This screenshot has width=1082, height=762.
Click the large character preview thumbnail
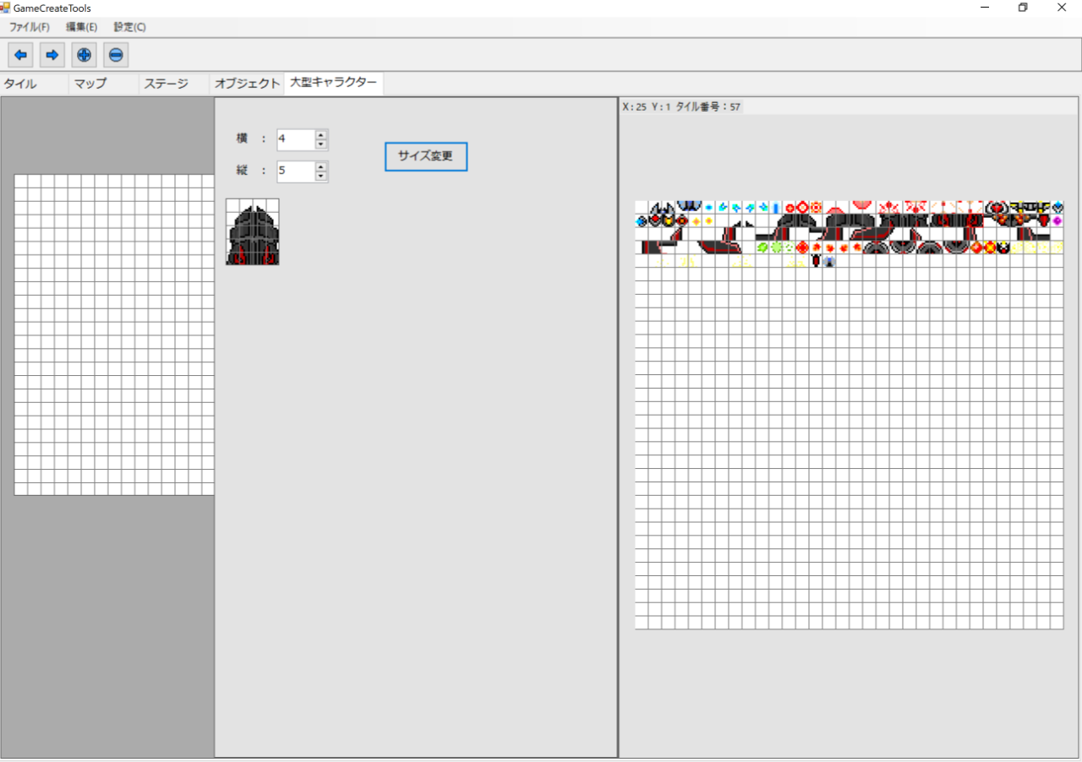click(253, 232)
